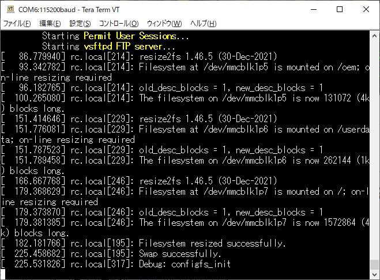Click the scrollbar down arrow
The width and height of the screenshot is (380, 280).
374,274
